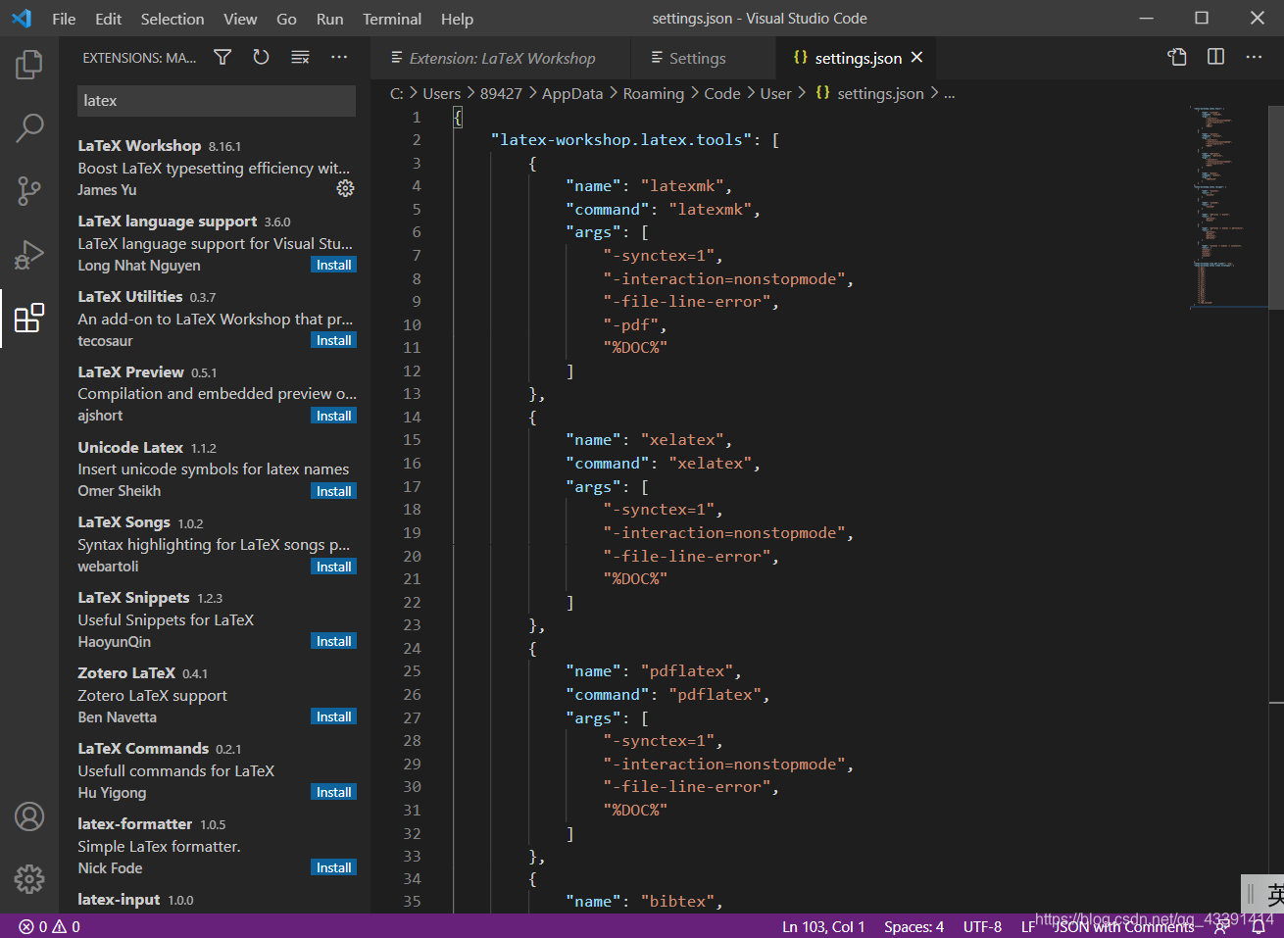
Task: Refresh the extensions list
Action: point(261,58)
